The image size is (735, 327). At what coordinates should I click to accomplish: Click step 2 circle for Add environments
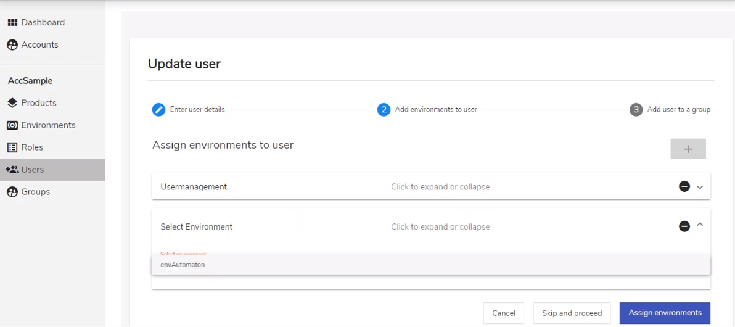coord(384,110)
